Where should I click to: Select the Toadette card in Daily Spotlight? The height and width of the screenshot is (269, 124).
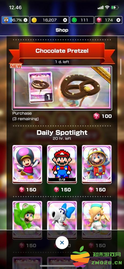point(27,164)
